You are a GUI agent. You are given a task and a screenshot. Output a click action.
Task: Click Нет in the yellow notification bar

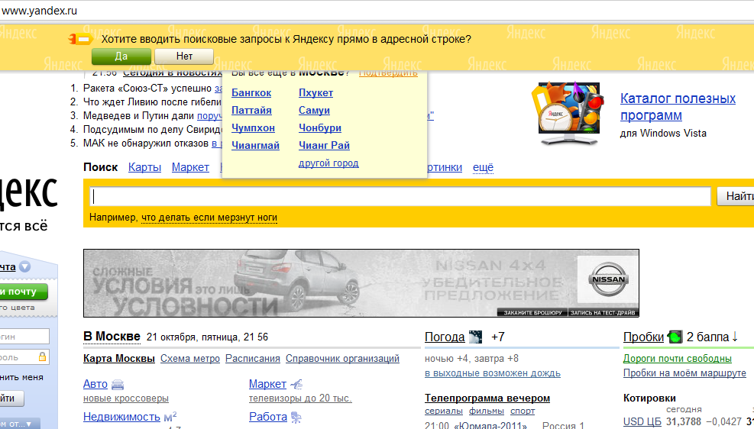(184, 56)
